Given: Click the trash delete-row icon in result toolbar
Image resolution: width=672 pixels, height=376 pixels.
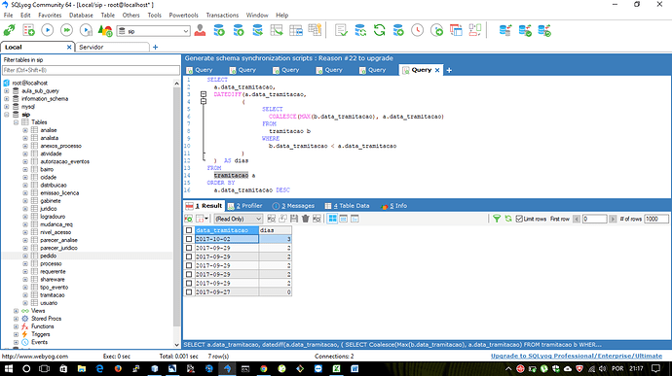Looking at the screenshot, I should 305,219.
